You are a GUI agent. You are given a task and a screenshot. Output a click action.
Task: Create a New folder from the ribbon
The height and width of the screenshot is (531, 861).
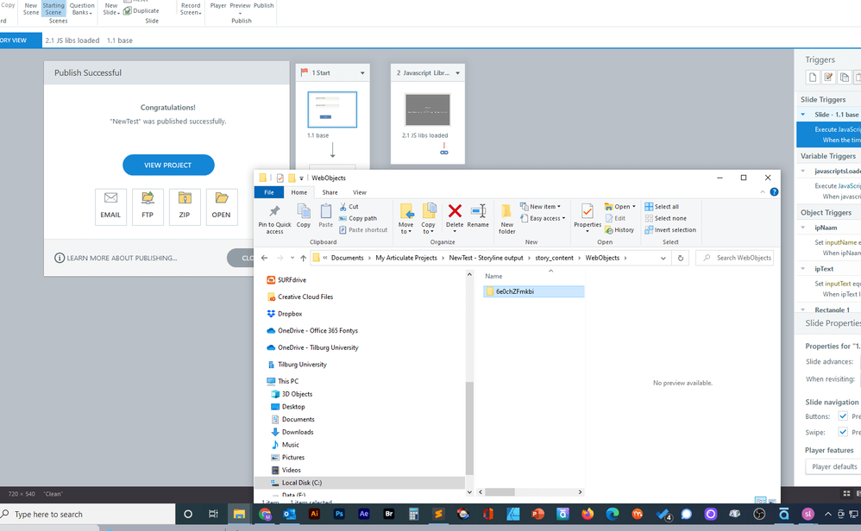[507, 217]
